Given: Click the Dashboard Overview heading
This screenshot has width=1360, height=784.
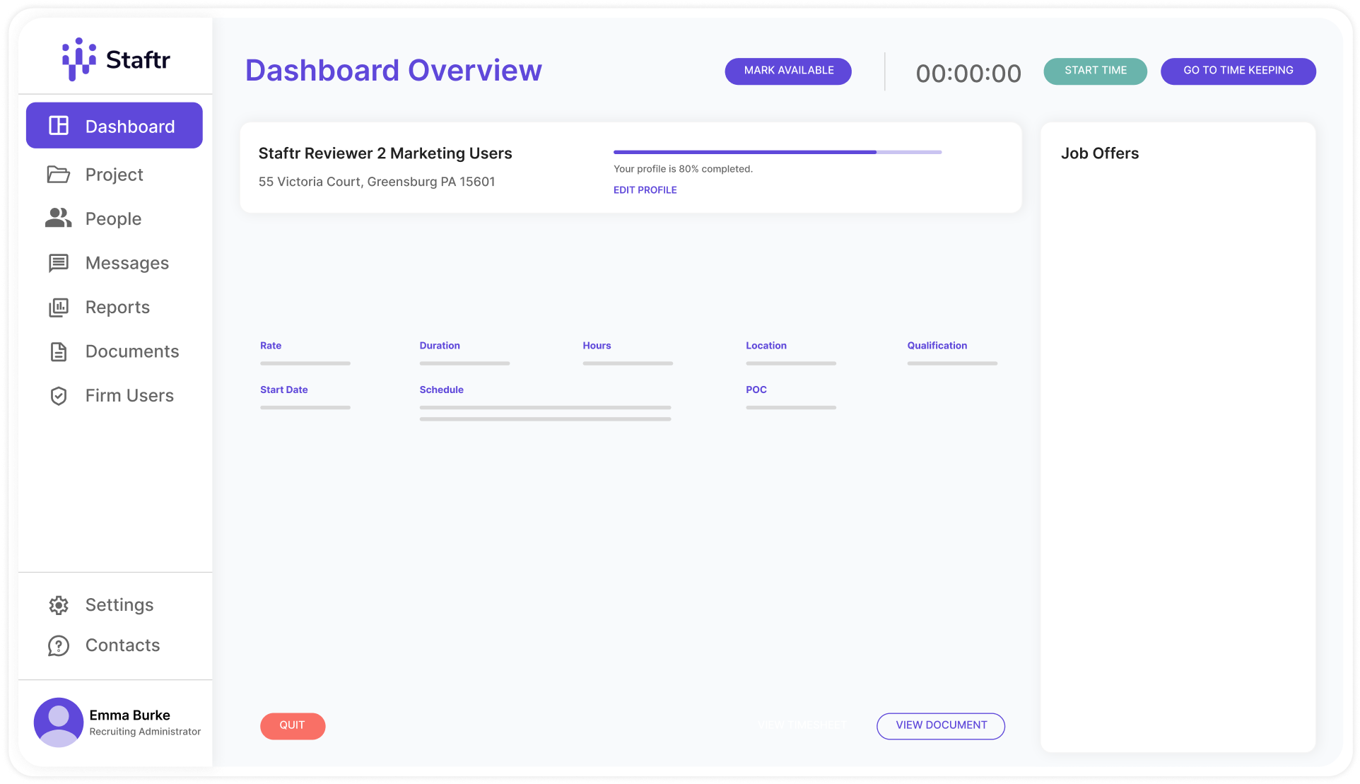Looking at the screenshot, I should [x=394, y=71].
